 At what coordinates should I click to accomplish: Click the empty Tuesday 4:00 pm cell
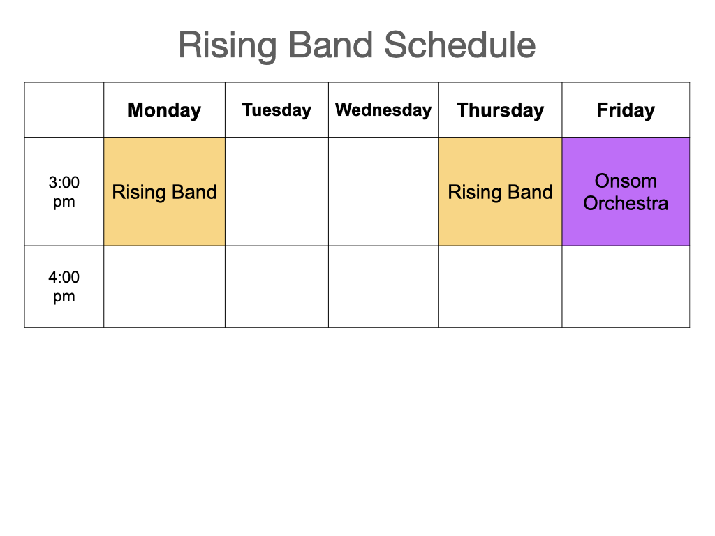pyautogui.click(x=277, y=287)
